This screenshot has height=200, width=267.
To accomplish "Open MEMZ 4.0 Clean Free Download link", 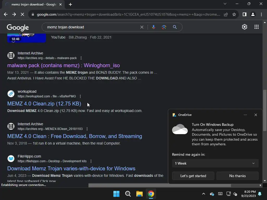I will pos(75,136).
